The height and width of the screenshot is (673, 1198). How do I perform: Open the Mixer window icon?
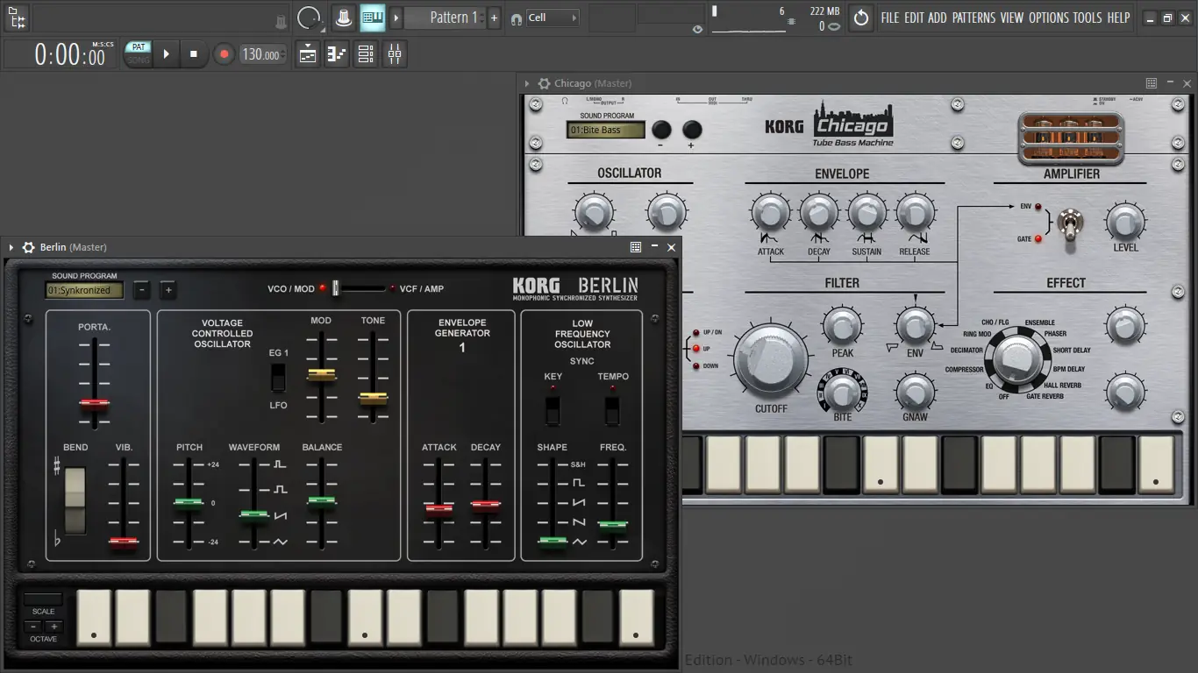(x=395, y=54)
